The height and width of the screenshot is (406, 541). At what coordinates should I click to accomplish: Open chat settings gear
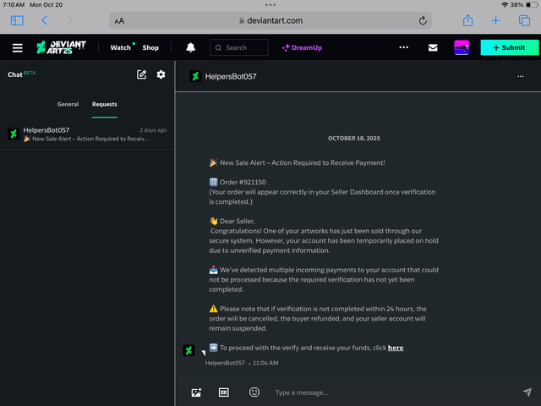161,74
